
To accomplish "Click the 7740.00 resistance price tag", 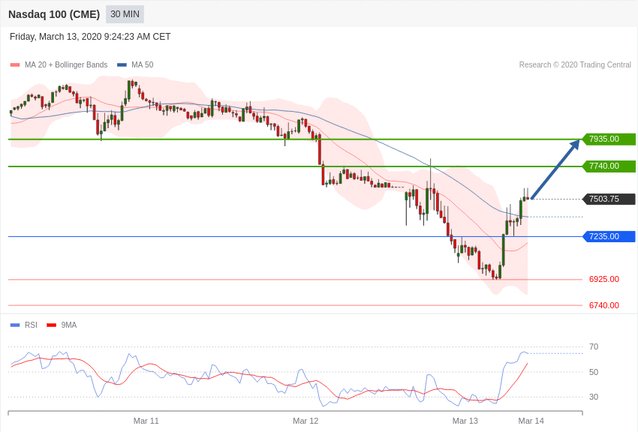I will (x=609, y=166).
